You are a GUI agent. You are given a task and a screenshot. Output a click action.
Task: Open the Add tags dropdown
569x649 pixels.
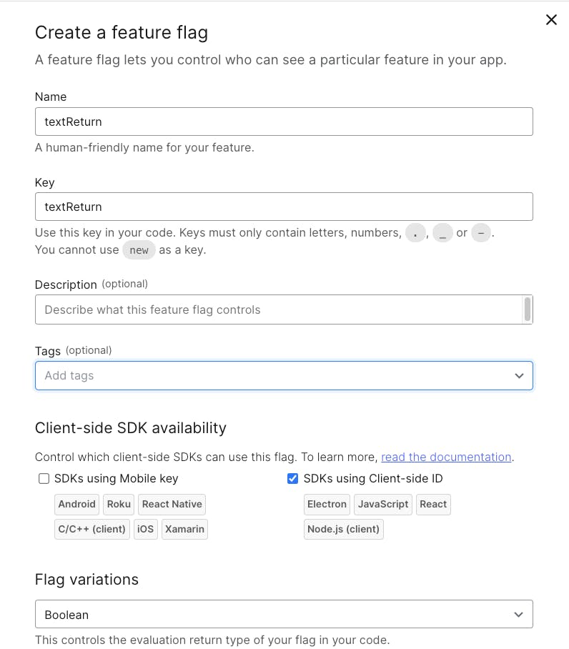(284, 375)
